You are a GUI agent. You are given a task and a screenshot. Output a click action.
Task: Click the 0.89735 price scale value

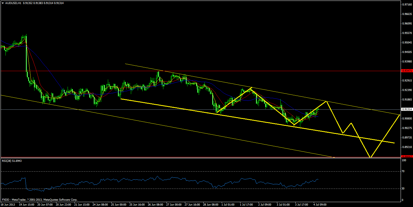click(x=407, y=138)
